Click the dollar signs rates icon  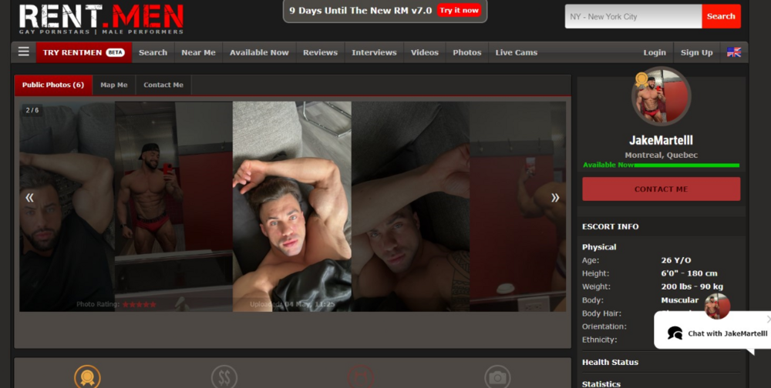coord(224,376)
